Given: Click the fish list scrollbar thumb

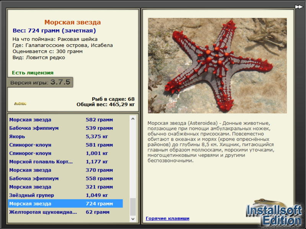Looking at the screenshot, I should tap(133, 207).
